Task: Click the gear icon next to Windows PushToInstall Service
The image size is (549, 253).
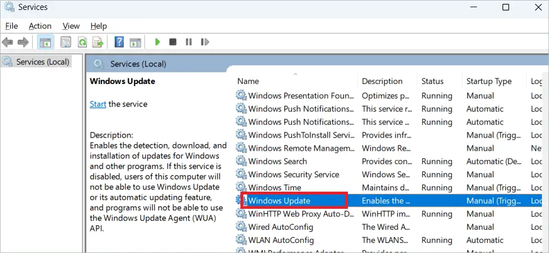Action: [241, 135]
